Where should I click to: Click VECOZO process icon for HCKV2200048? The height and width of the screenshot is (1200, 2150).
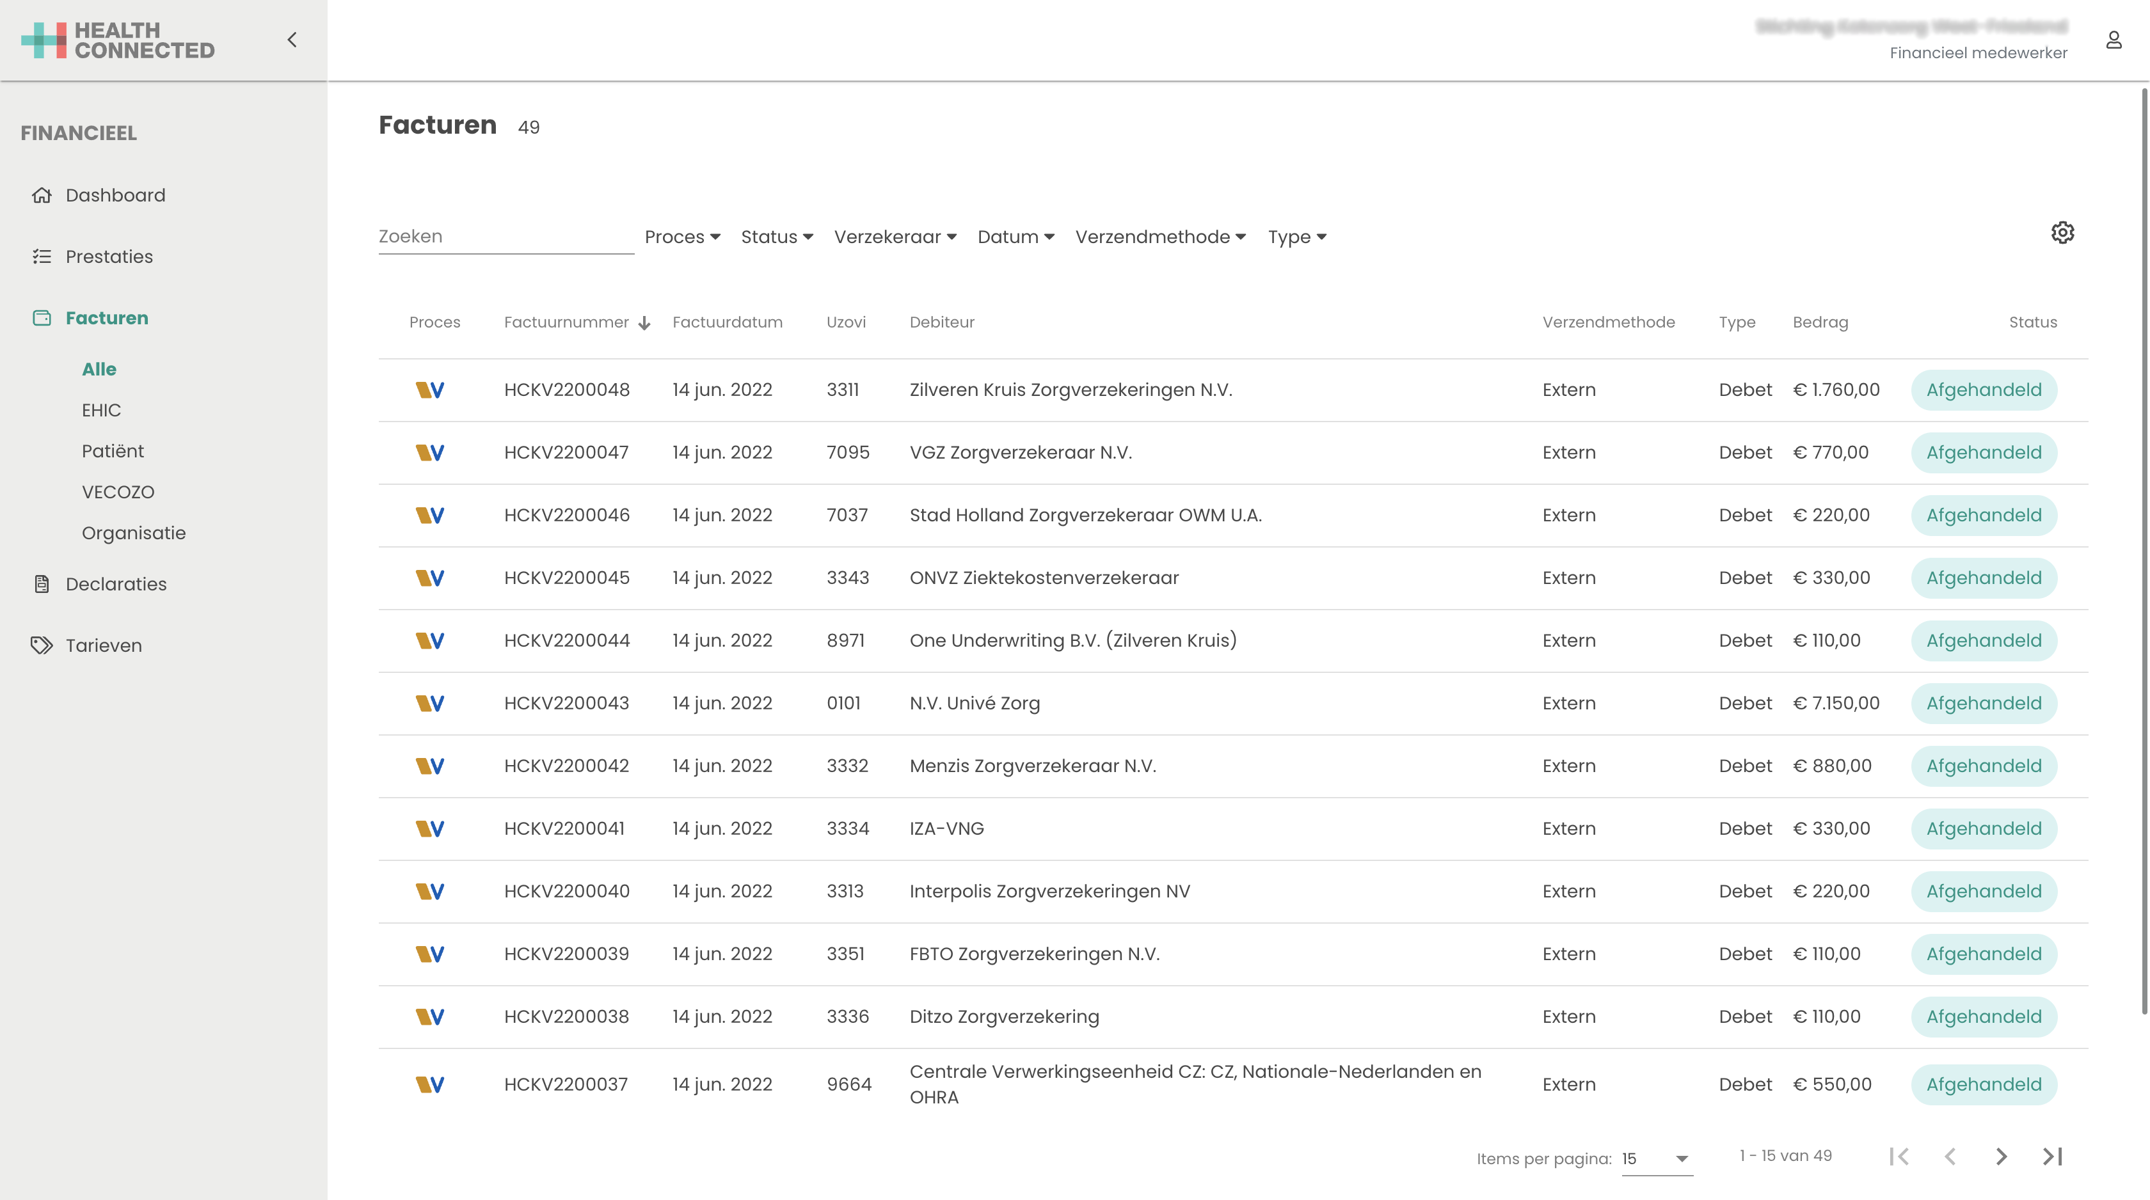430,390
